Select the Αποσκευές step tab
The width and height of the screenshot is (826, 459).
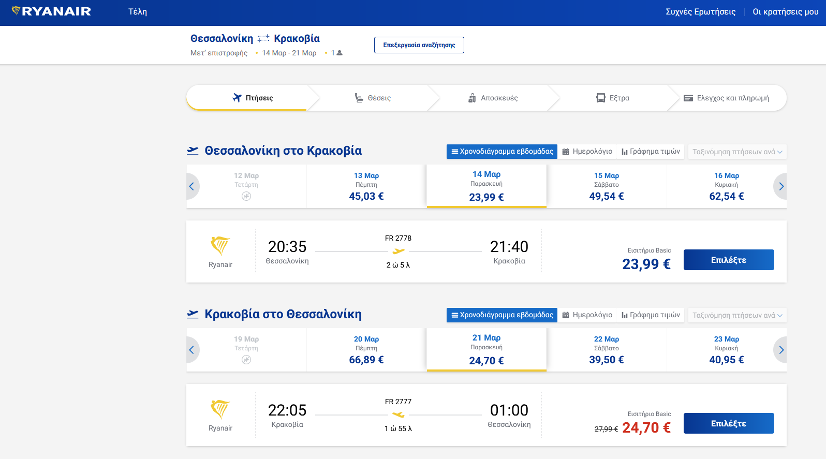[493, 98]
